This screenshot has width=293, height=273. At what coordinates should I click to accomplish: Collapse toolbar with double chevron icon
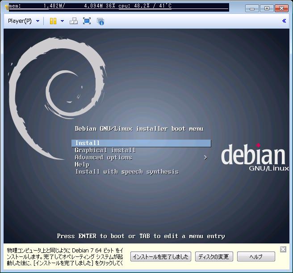pyautogui.click(x=284, y=21)
